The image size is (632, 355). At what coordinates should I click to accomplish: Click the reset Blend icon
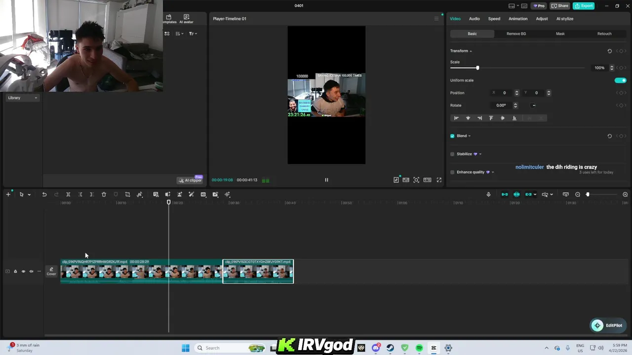[x=609, y=136]
